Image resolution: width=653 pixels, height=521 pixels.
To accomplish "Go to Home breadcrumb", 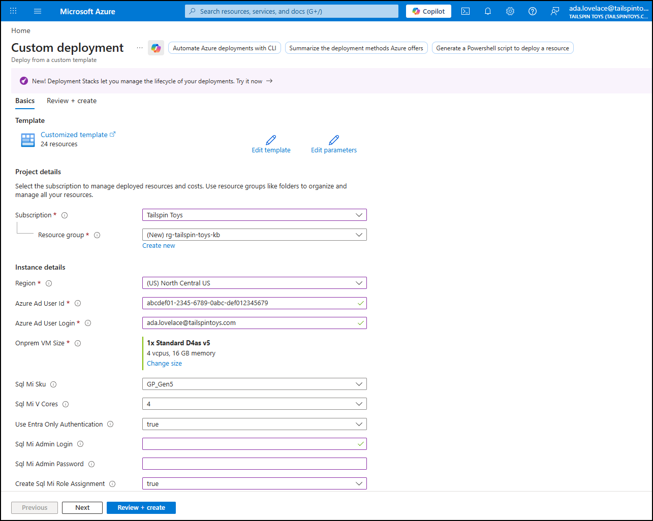I will click(21, 30).
